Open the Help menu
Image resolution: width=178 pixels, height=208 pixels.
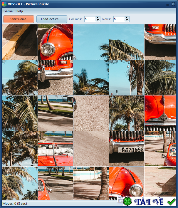tap(19, 11)
